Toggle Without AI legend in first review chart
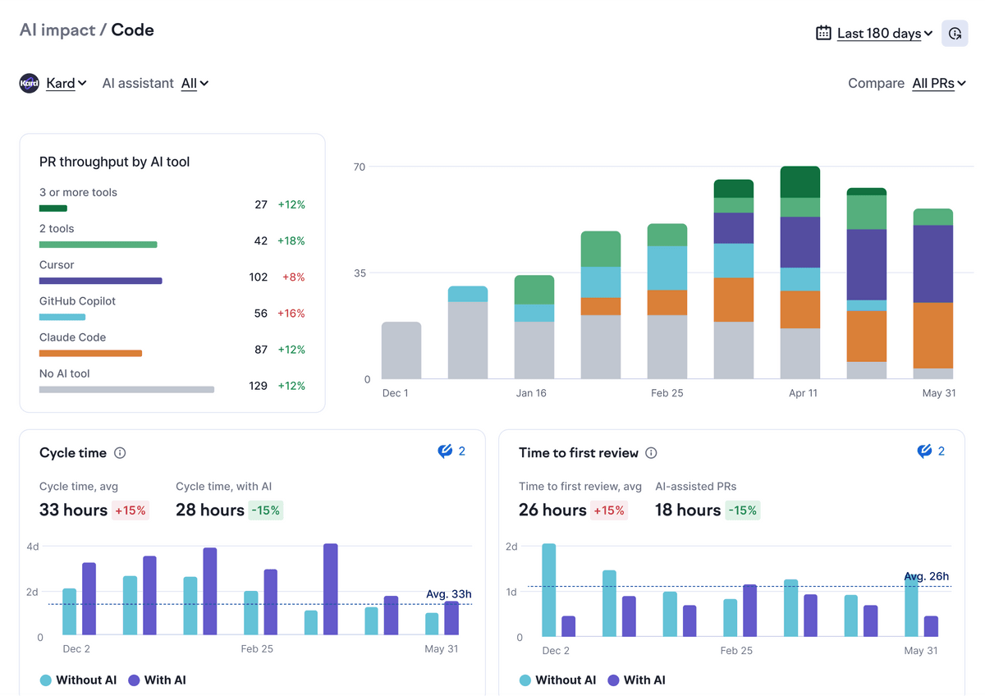Viewport: 985px width, 696px height. coord(557,680)
